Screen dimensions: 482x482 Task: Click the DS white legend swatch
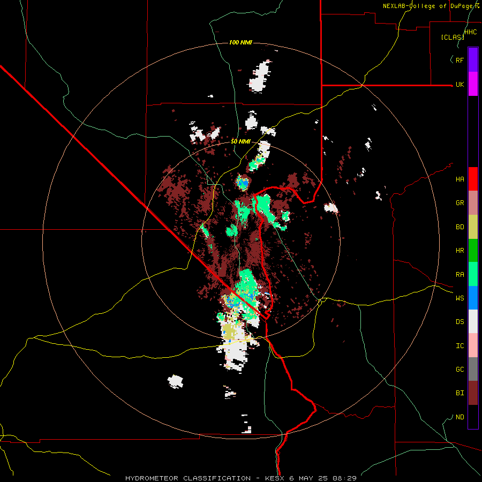pos(473,321)
